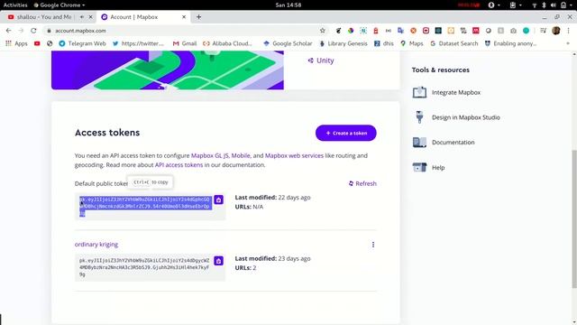The width and height of the screenshot is (577, 325).
Task: Open the Dataset Search bookmark
Action: coord(454,43)
